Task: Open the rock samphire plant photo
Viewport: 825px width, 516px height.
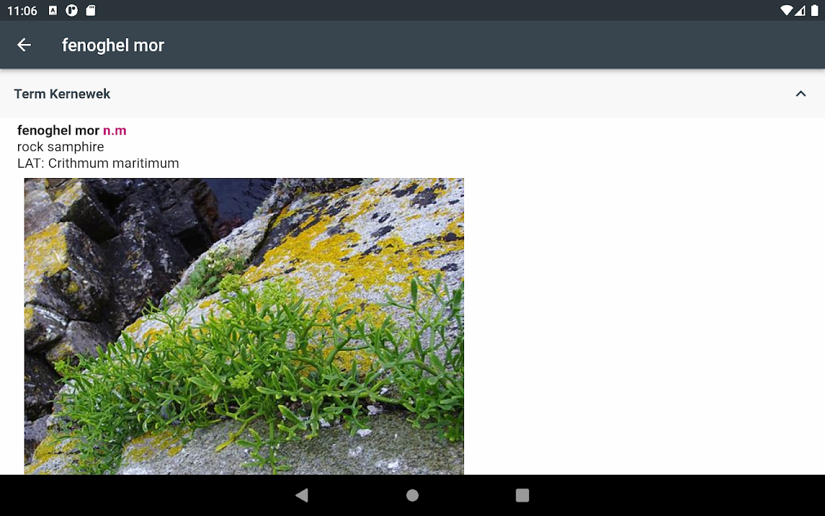Action: (x=244, y=326)
